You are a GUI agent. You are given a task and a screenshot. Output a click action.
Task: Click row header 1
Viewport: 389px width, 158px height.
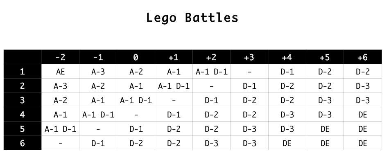point(23,72)
